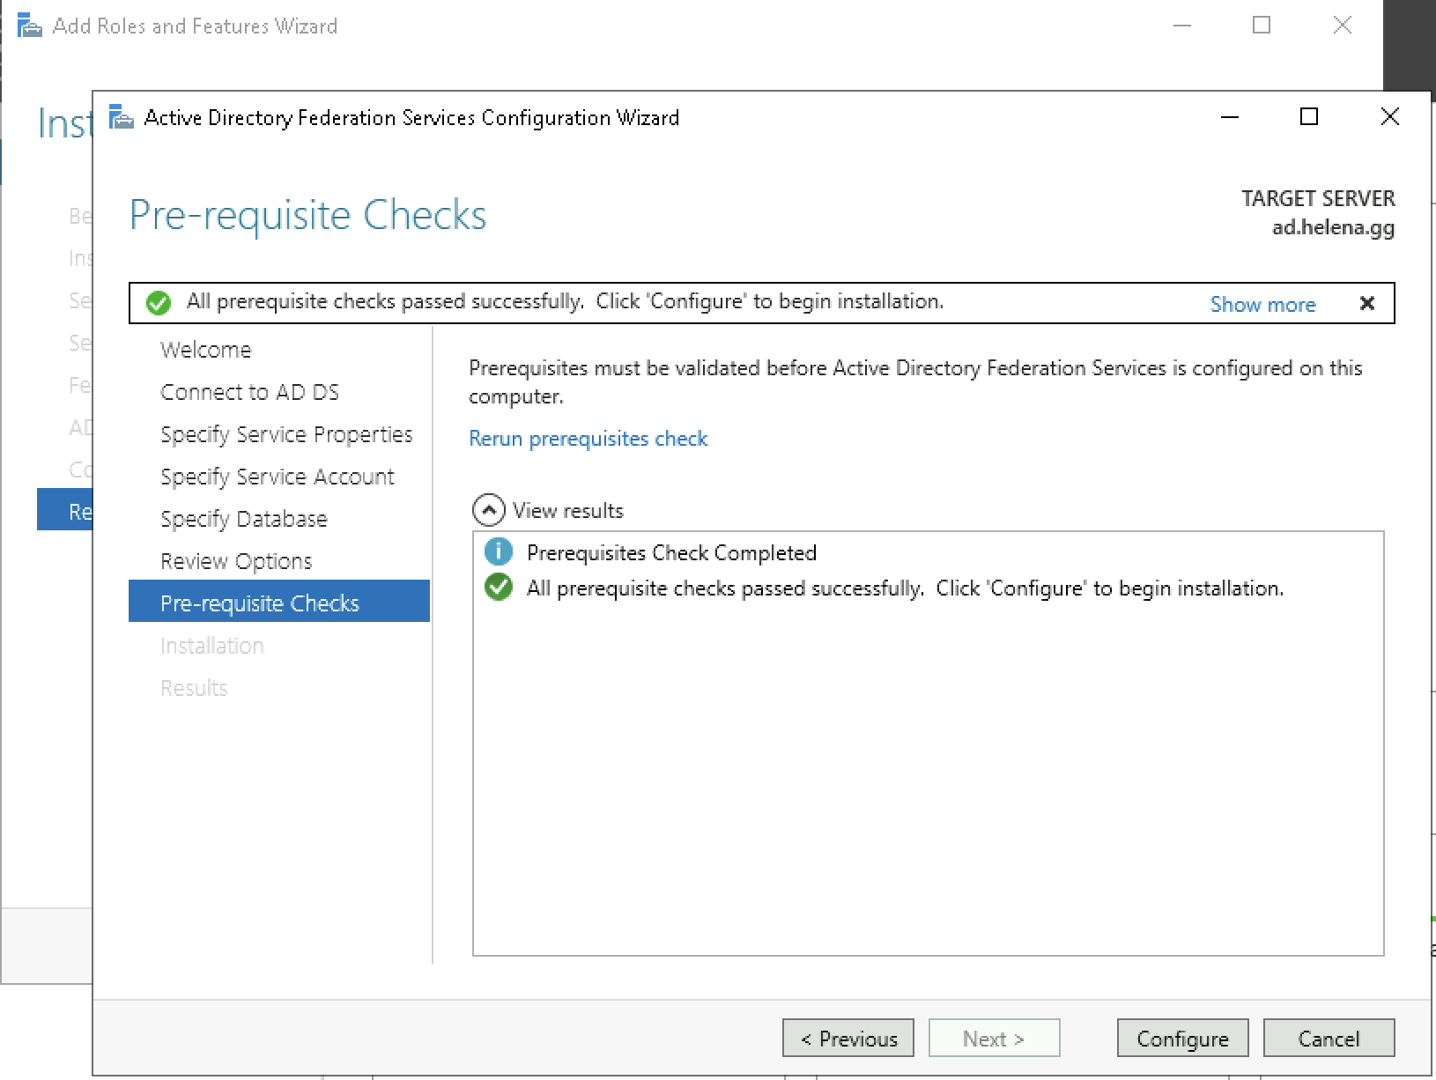Select the Connect to AD DS step

[249, 392]
